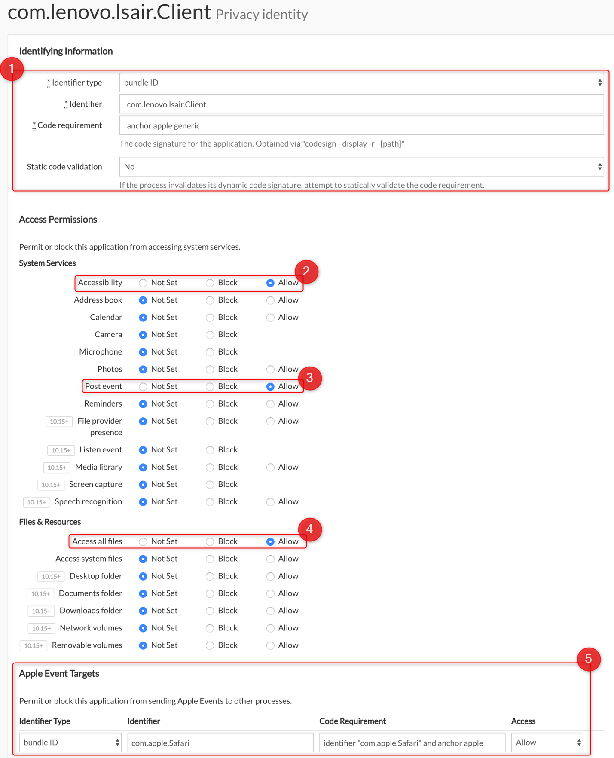Select Allow for Desktop folder
614x758 pixels.
270,576
